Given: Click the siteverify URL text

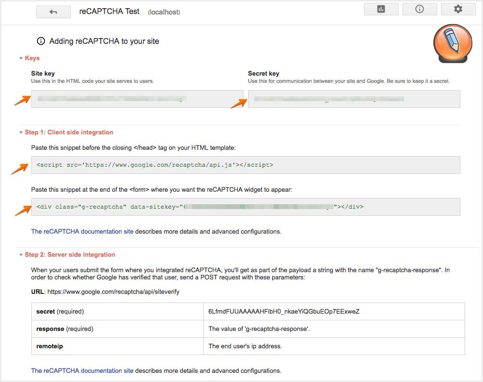Looking at the screenshot, I should (113, 292).
